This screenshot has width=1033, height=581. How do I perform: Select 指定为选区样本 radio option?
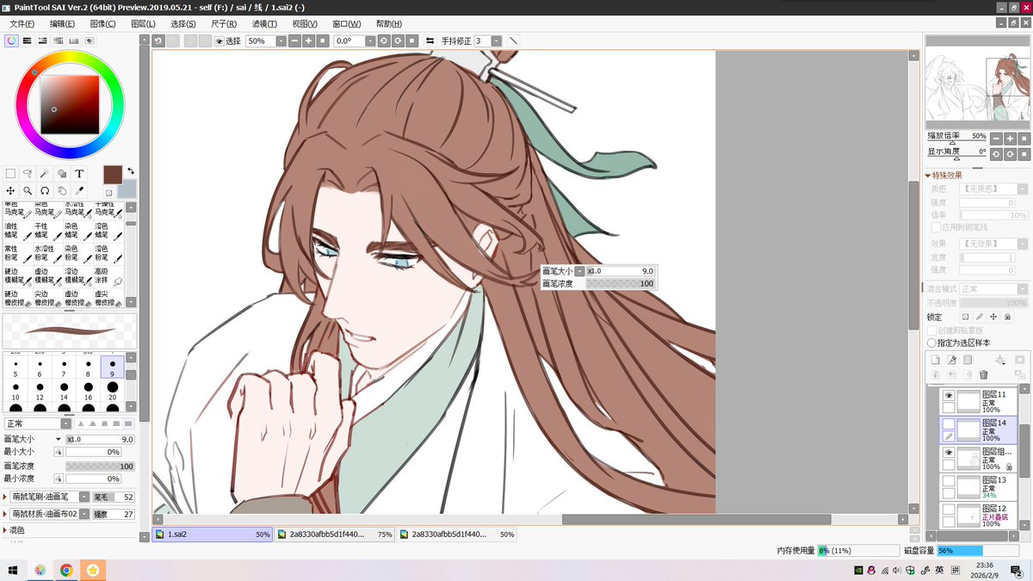(932, 343)
